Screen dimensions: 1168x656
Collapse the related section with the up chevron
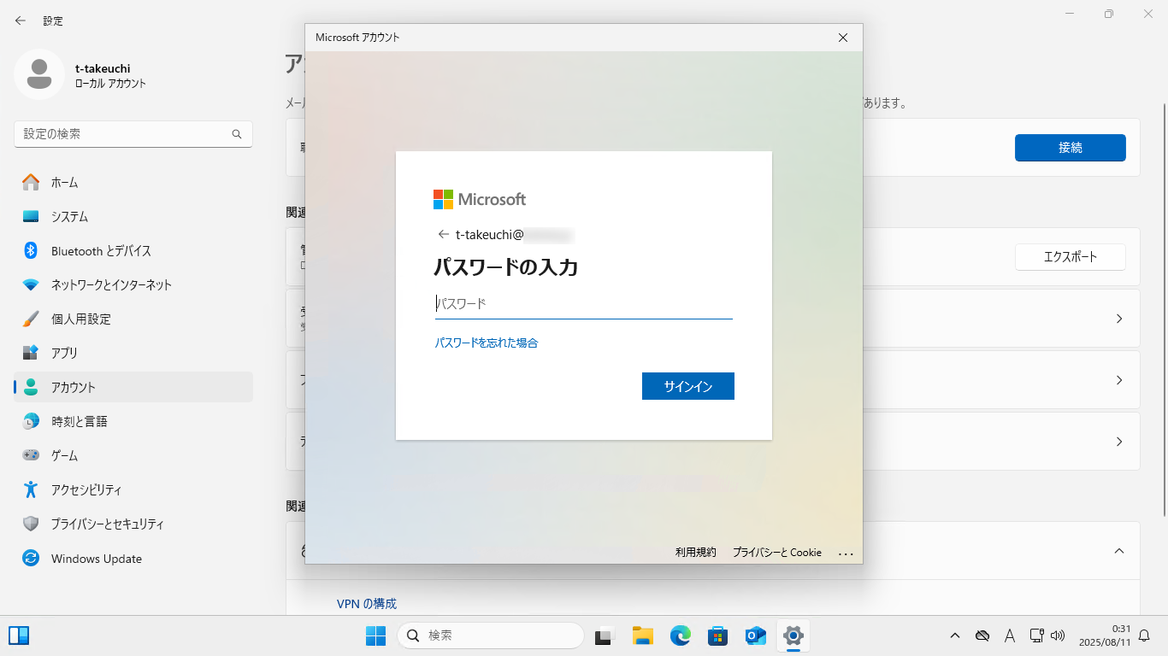pos(1119,551)
